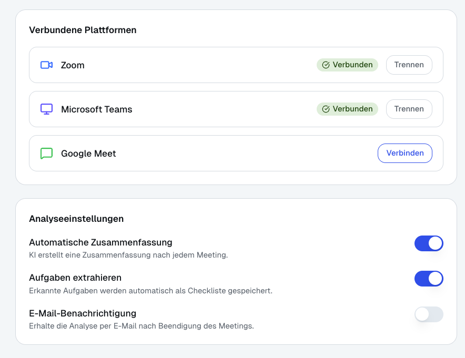Image resolution: width=465 pixels, height=358 pixels.
Task: Click the Automatische Zusammenfassung label text
Action: (x=100, y=242)
